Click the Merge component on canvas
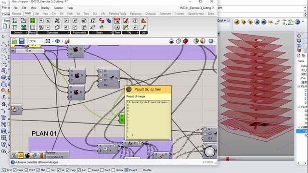The height and width of the screenshot is (173, 308). [x=109, y=78]
